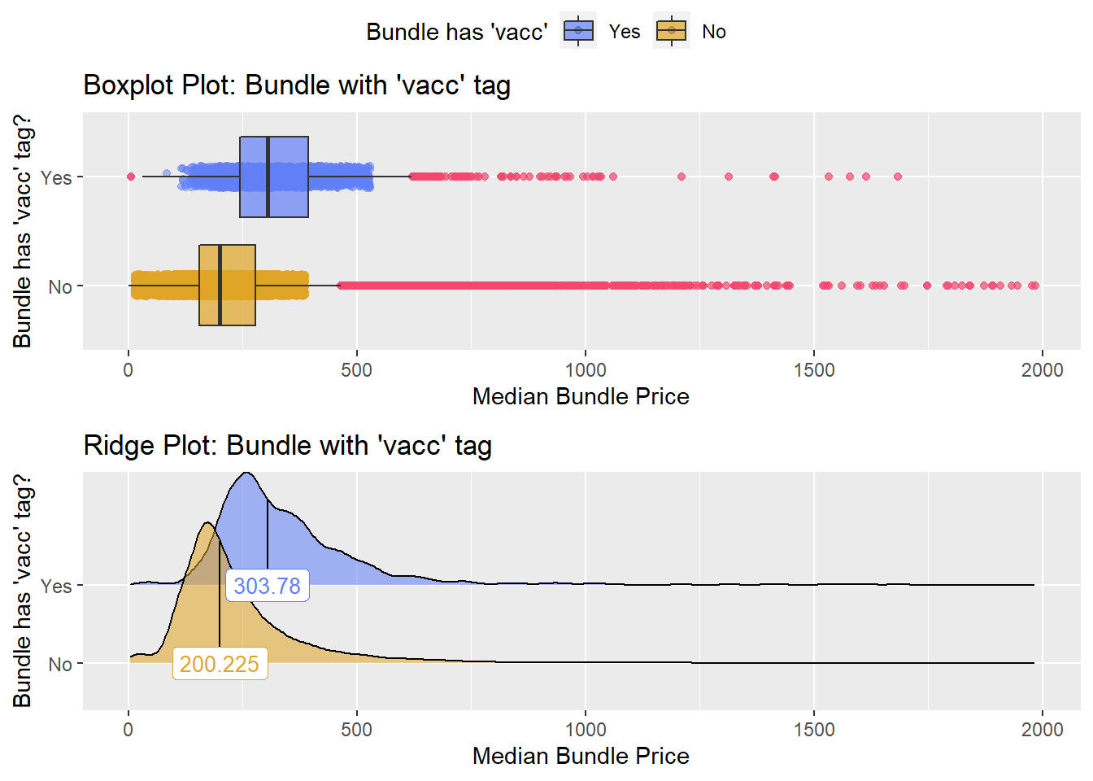Click the peak of the blue ridge density
The width and height of the screenshot is (1093, 781).
tap(248, 474)
